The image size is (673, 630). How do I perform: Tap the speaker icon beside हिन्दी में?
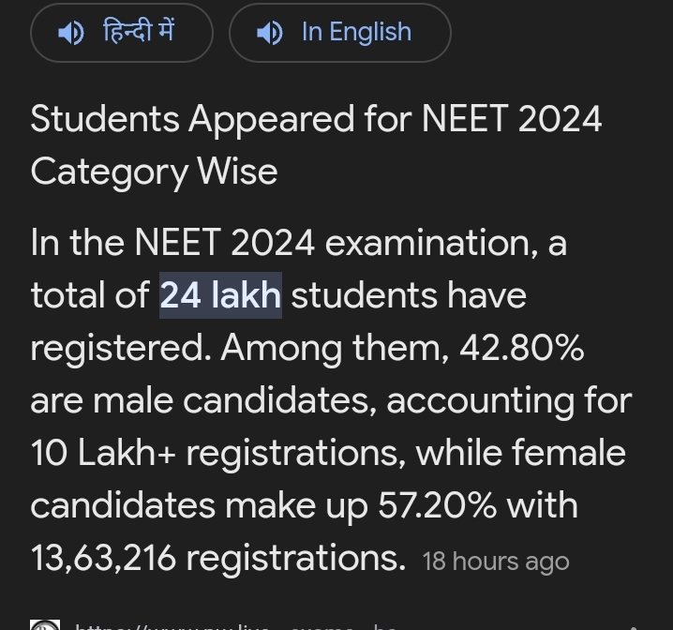[x=70, y=33]
